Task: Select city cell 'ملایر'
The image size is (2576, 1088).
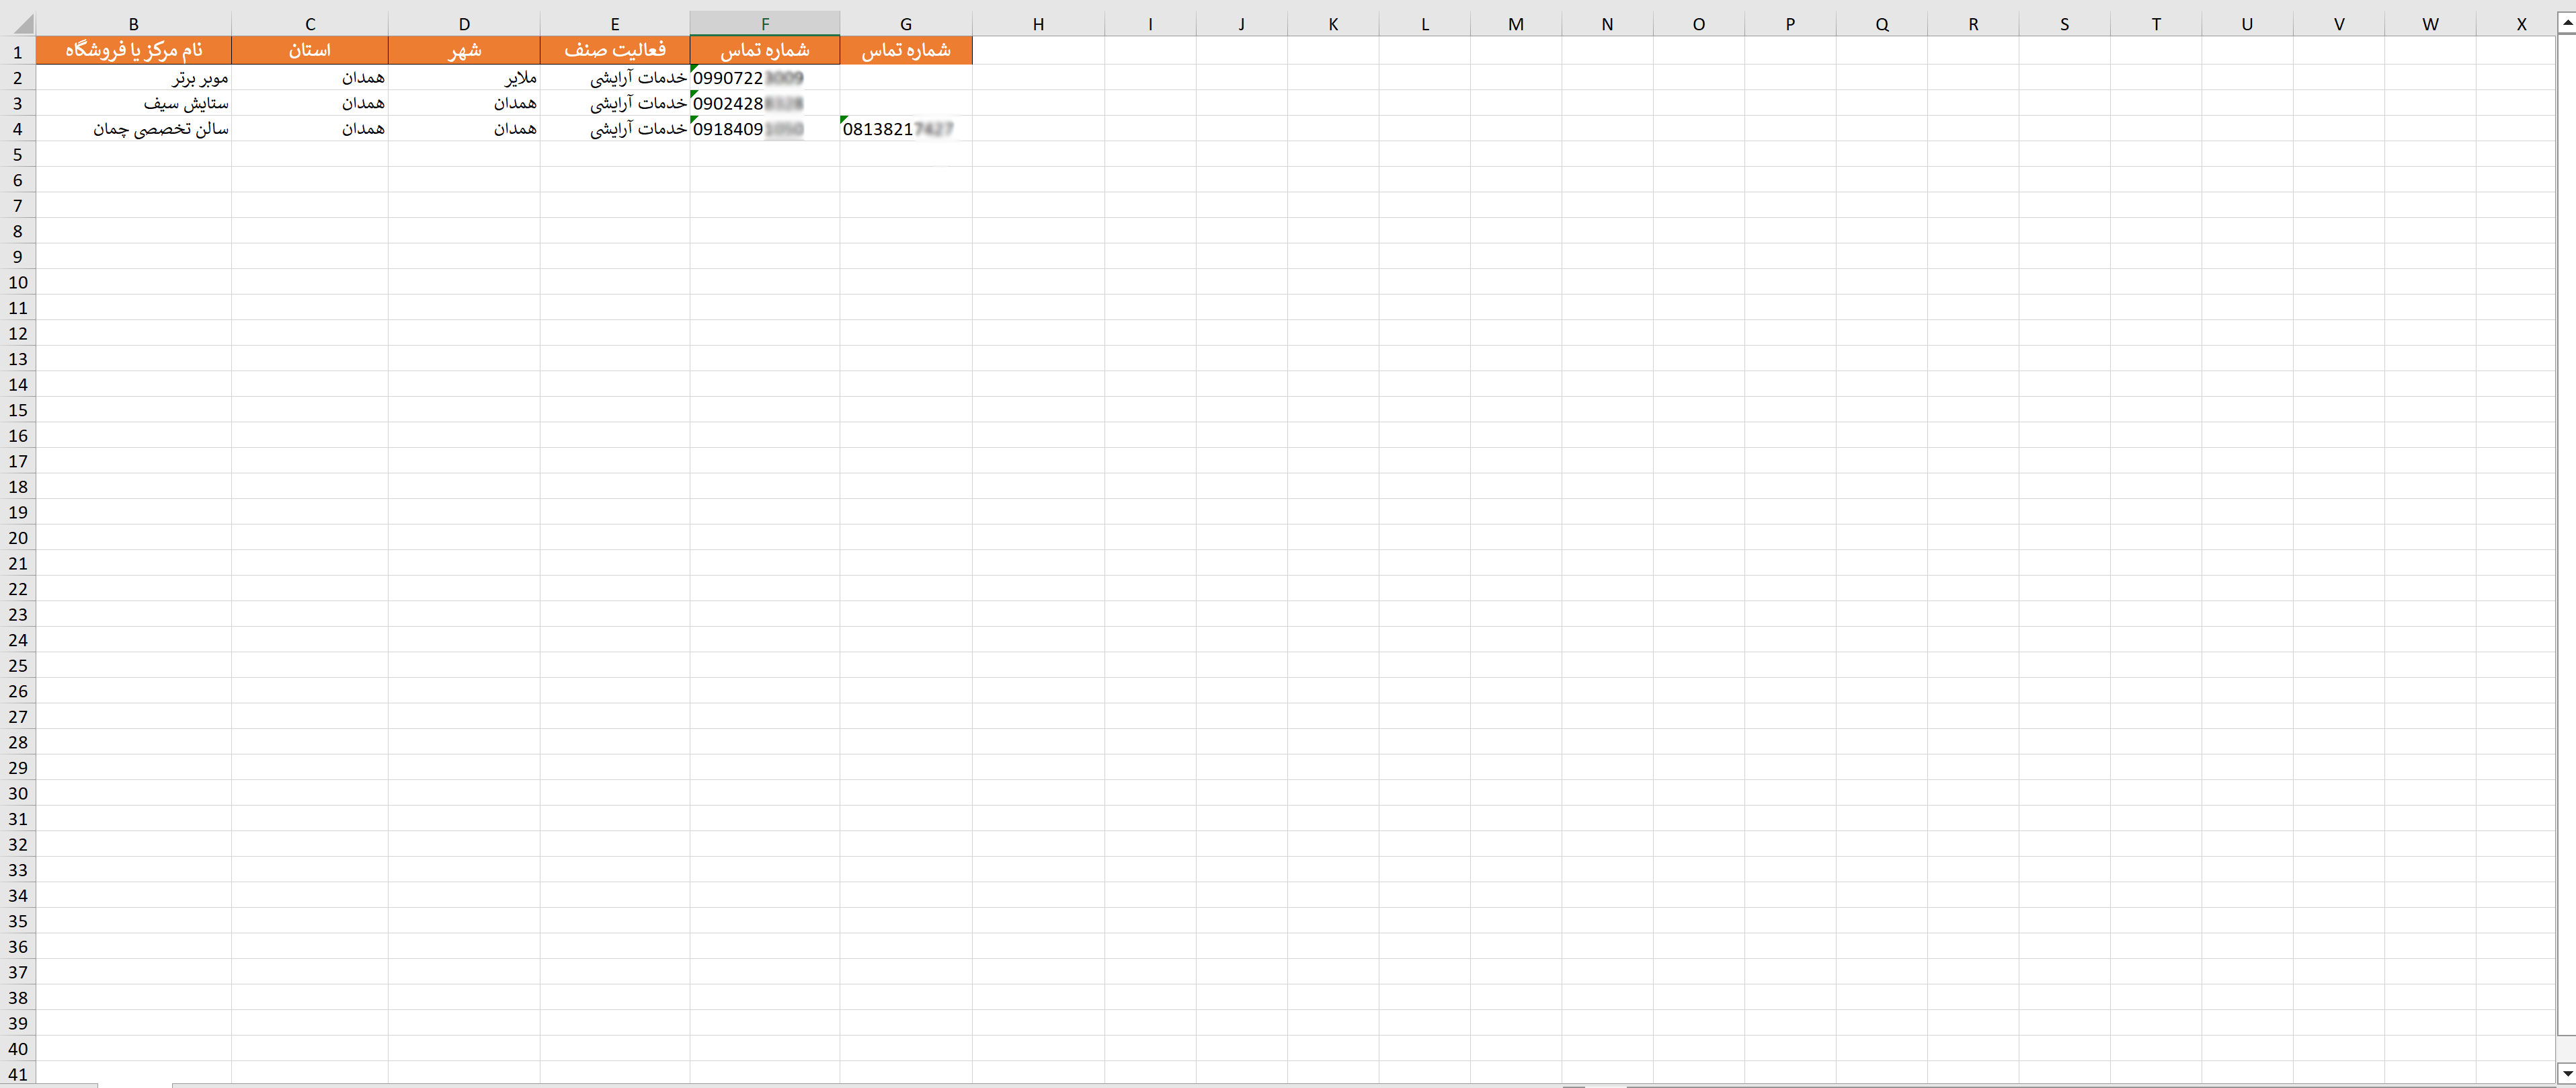Action: coord(464,78)
